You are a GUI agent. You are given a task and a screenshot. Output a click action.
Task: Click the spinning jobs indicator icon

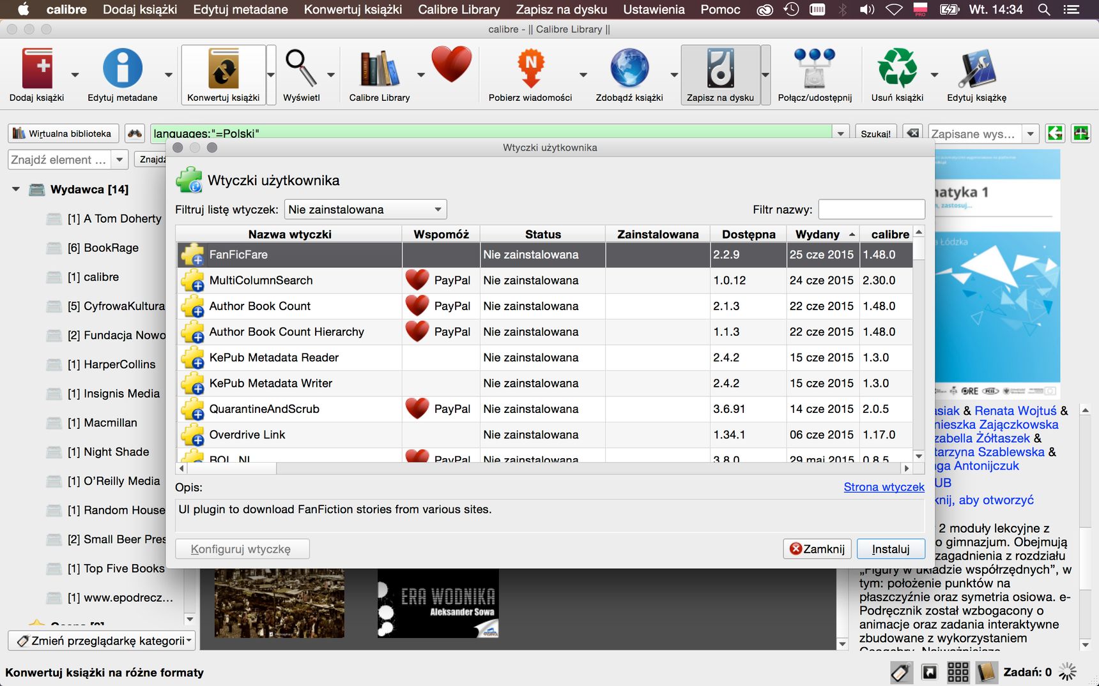pos(1068,672)
